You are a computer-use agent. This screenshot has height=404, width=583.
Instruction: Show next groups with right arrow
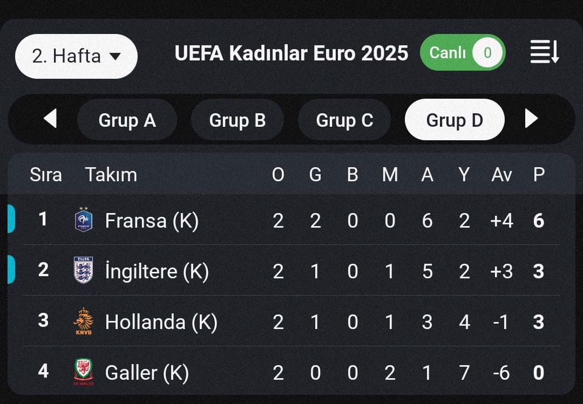(531, 119)
